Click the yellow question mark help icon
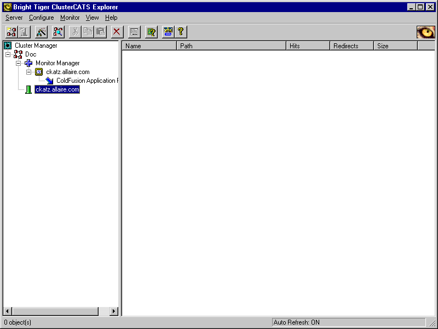 (181, 32)
